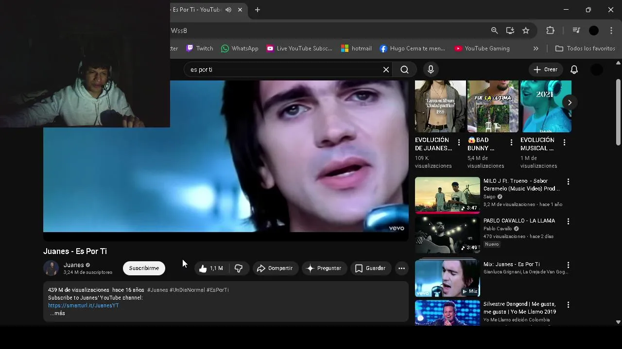Open the Twitch bookmark
Viewport: 622px width, 349px height.
pos(200,48)
